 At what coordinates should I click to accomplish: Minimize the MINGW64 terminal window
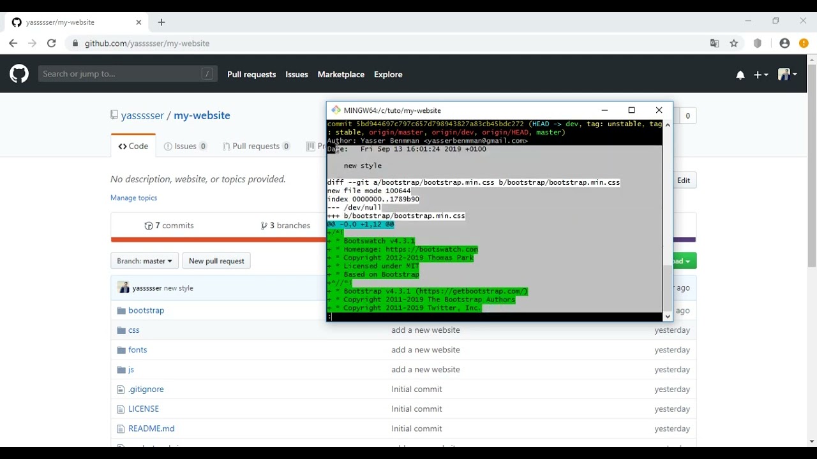coord(604,110)
